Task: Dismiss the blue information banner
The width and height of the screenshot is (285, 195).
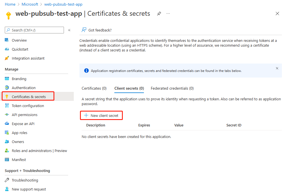Action: (x=277, y=68)
